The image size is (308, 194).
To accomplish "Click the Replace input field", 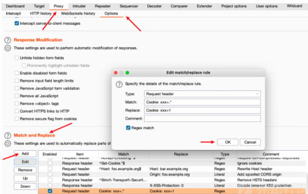I will (x=202, y=110).
